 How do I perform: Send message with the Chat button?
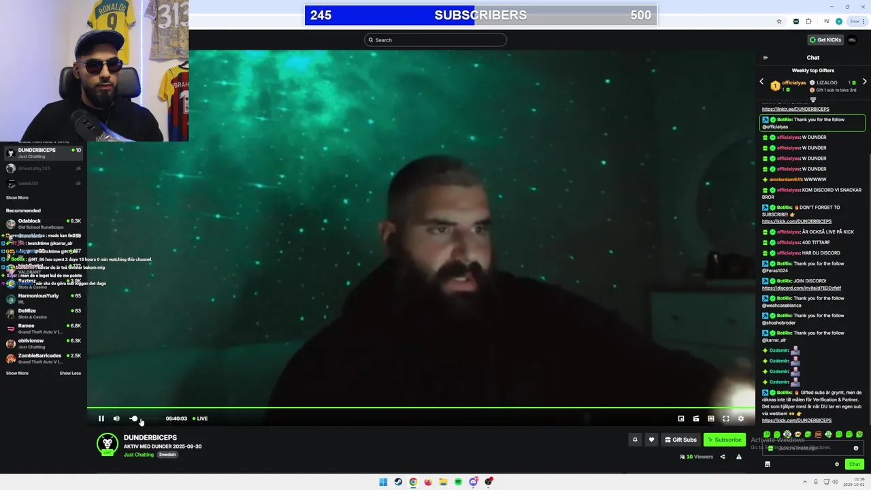click(x=855, y=464)
